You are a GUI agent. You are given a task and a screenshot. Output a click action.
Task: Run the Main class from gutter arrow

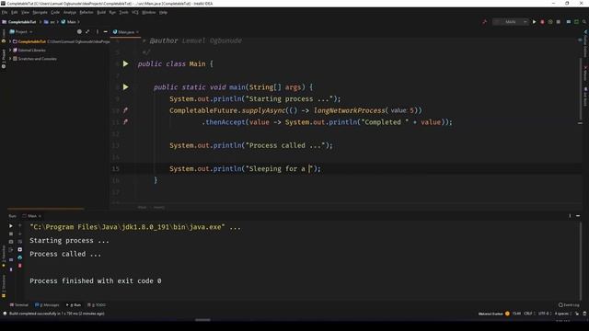click(125, 63)
